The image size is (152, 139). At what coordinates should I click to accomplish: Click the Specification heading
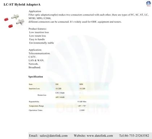[x=35, y=77]
